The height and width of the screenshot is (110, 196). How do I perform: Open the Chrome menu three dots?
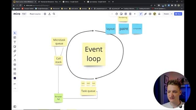coord(182,5)
